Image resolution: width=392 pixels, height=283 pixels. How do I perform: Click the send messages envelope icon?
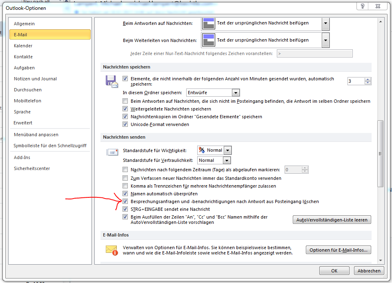[112, 152]
